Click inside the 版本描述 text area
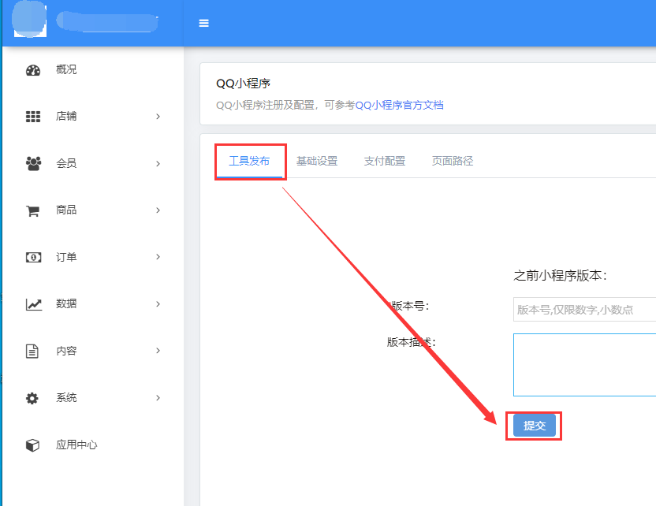This screenshot has height=506, width=656. [584, 365]
